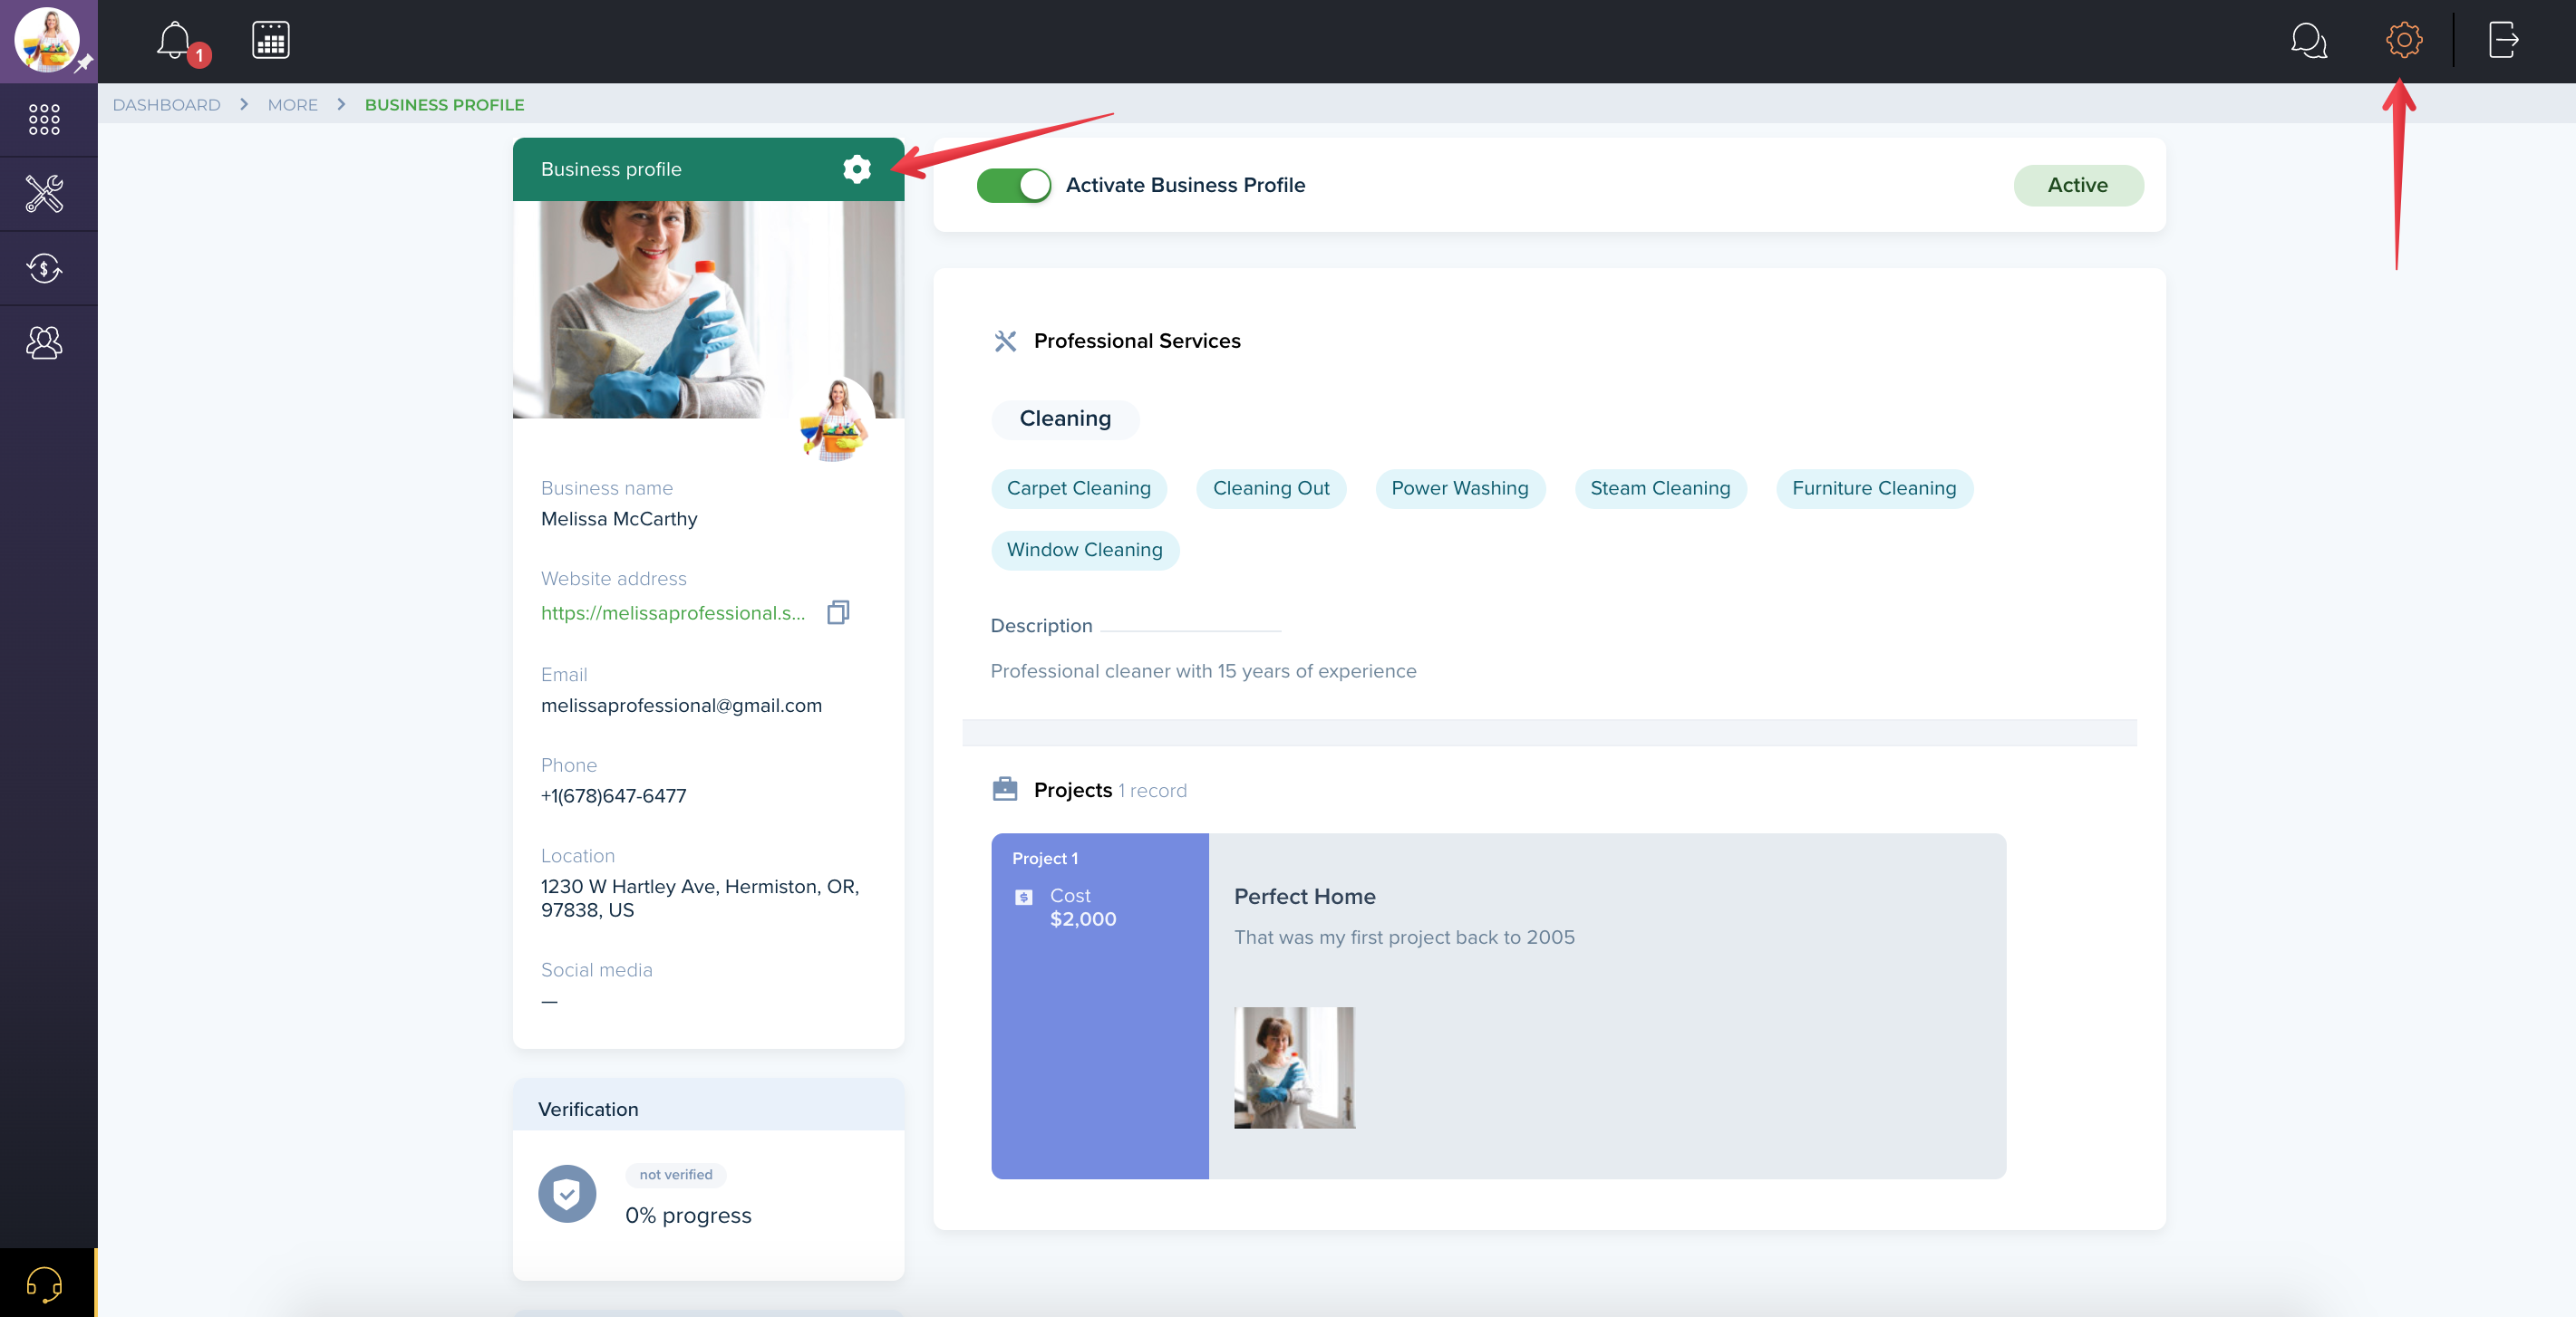Open Business profile card settings gear
This screenshot has width=2576, height=1317.
(856, 168)
